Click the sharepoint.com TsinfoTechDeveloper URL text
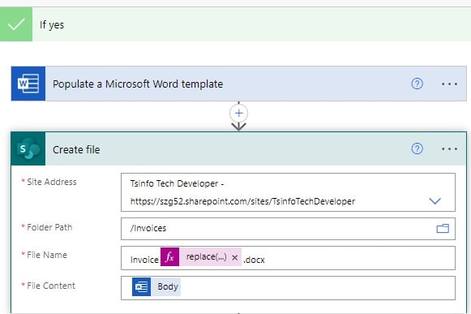 click(x=242, y=201)
